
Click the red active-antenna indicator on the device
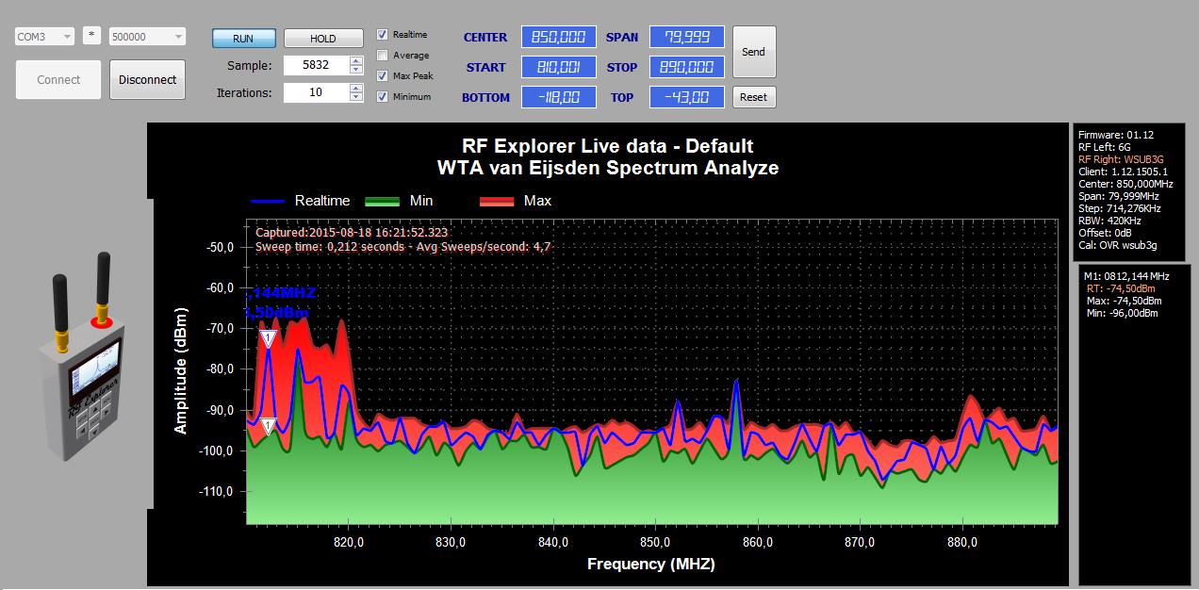tap(101, 322)
